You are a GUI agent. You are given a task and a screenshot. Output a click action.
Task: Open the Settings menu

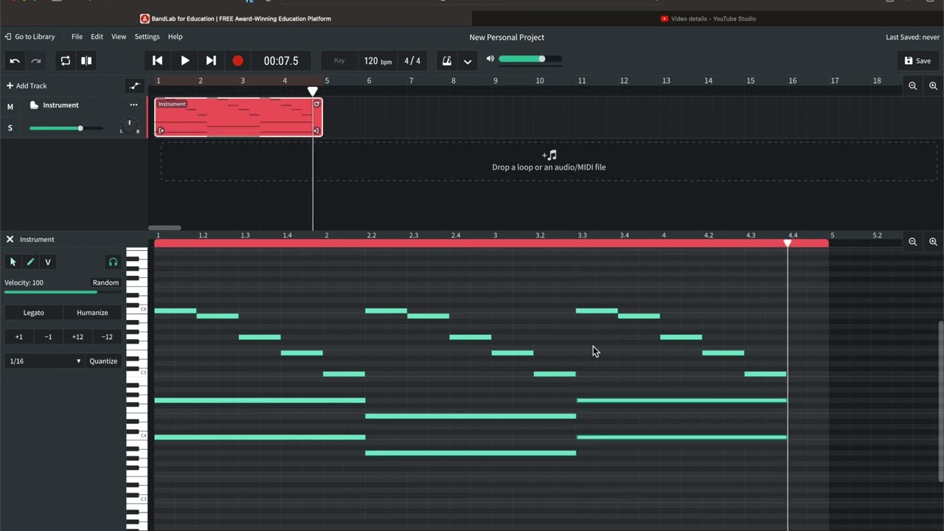[147, 37]
